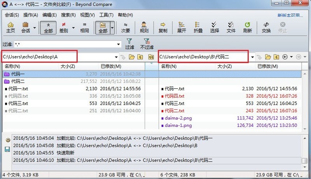
Task: Click the both-sides up-level folder icon
Action: 151,57
